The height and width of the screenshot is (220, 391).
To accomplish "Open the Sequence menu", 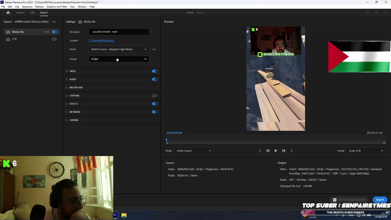I will pyautogui.click(x=27, y=7).
